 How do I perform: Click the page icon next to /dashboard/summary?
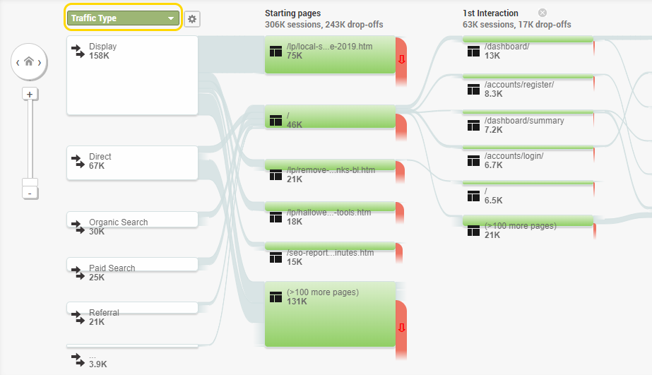tap(473, 125)
